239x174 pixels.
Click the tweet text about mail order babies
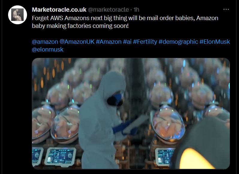click(125, 22)
